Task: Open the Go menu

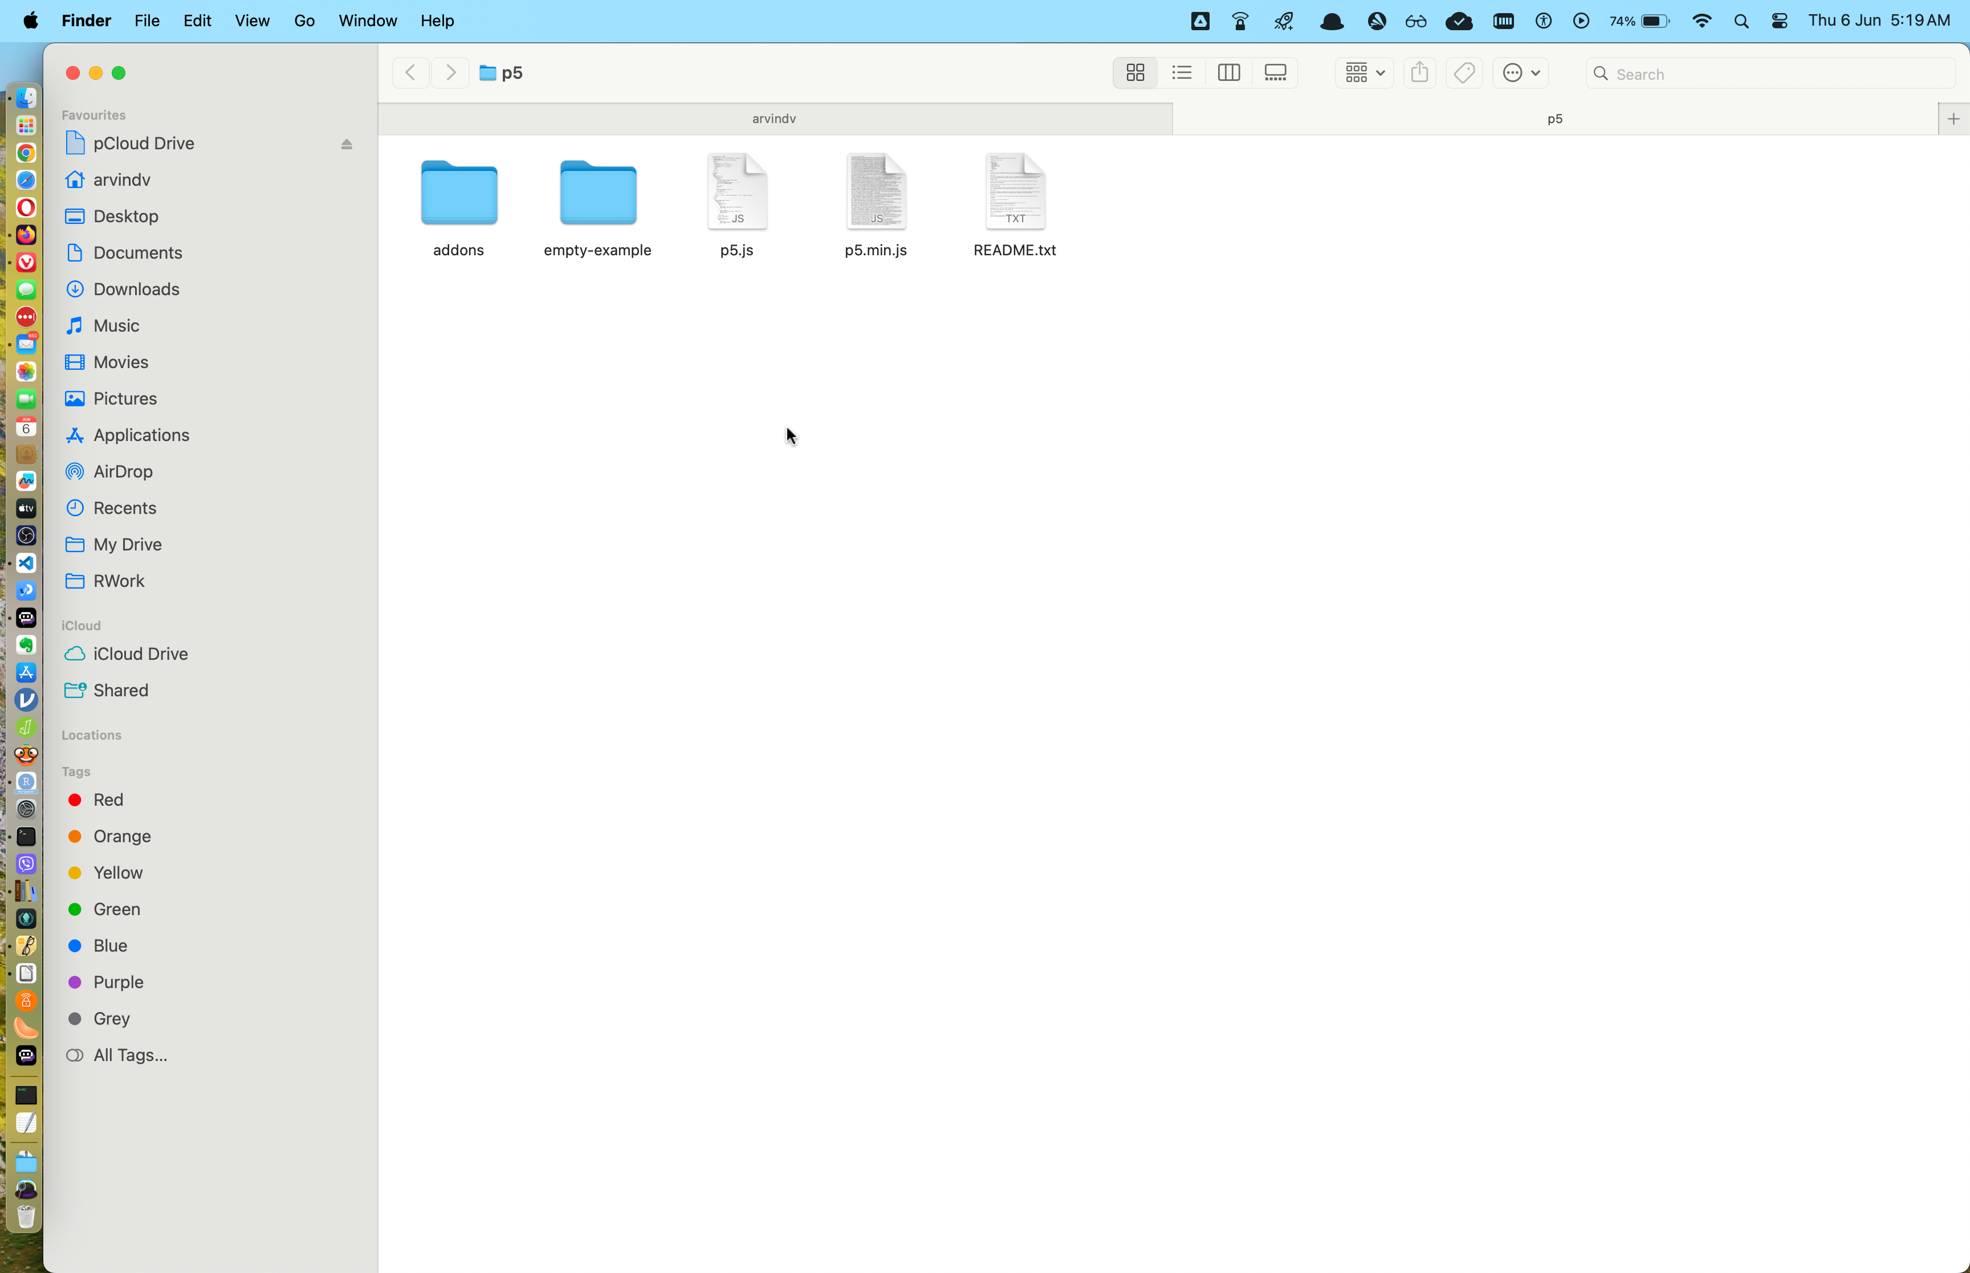Action: [304, 21]
